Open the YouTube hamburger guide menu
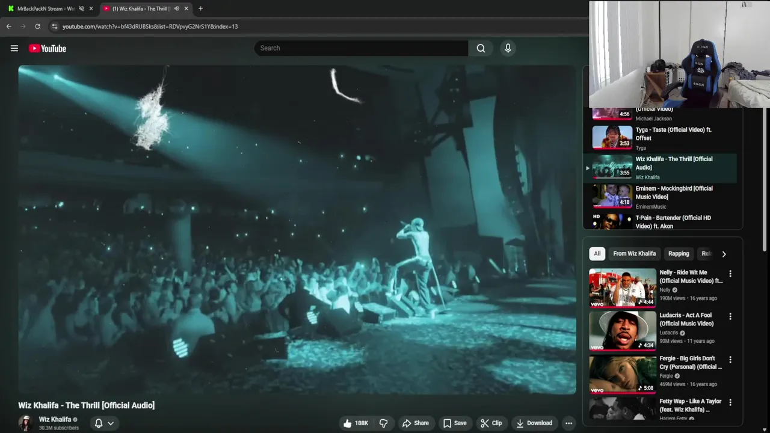The width and height of the screenshot is (770, 433). pos(14,48)
